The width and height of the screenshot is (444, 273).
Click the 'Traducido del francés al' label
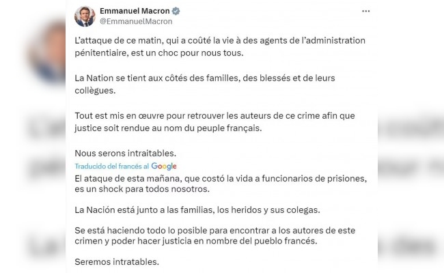coord(112,166)
